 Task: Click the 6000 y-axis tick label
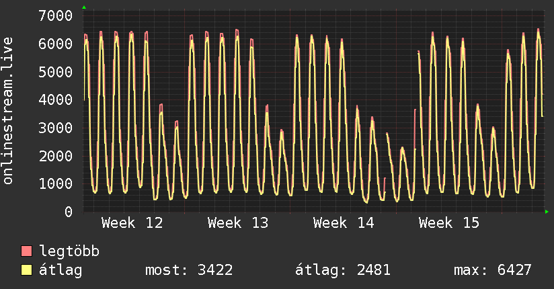point(56,44)
